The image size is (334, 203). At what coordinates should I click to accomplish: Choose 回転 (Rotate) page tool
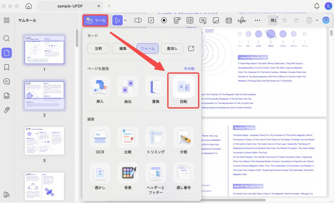click(183, 90)
